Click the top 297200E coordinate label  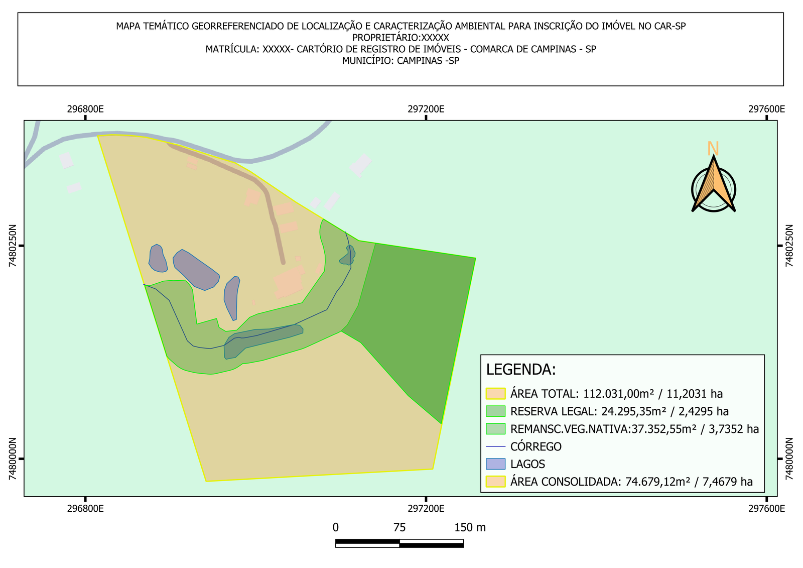[x=426, y=109]
